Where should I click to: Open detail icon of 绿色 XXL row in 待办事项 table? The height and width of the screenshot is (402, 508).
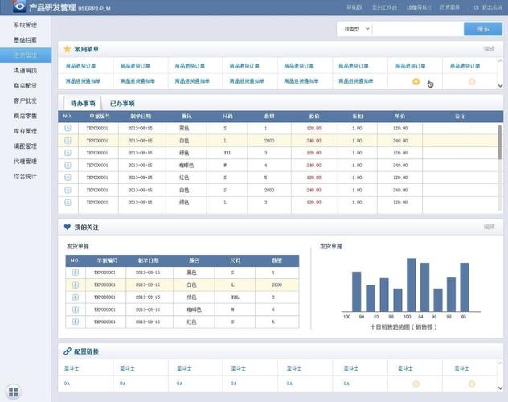(x=68, y=153)
